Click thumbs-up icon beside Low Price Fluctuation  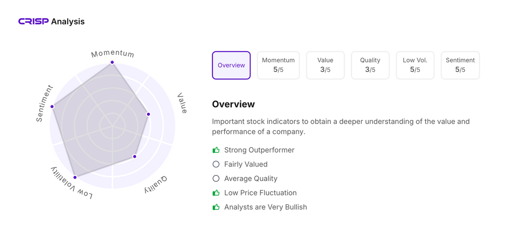click(x=216, y=193)
